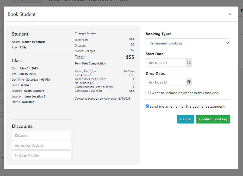Click the Drop Date text field
Screen dimensions: 243x176
(166, 82)
